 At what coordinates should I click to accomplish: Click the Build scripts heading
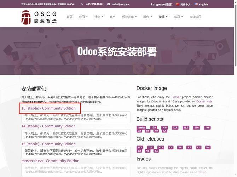pos(150,119)
